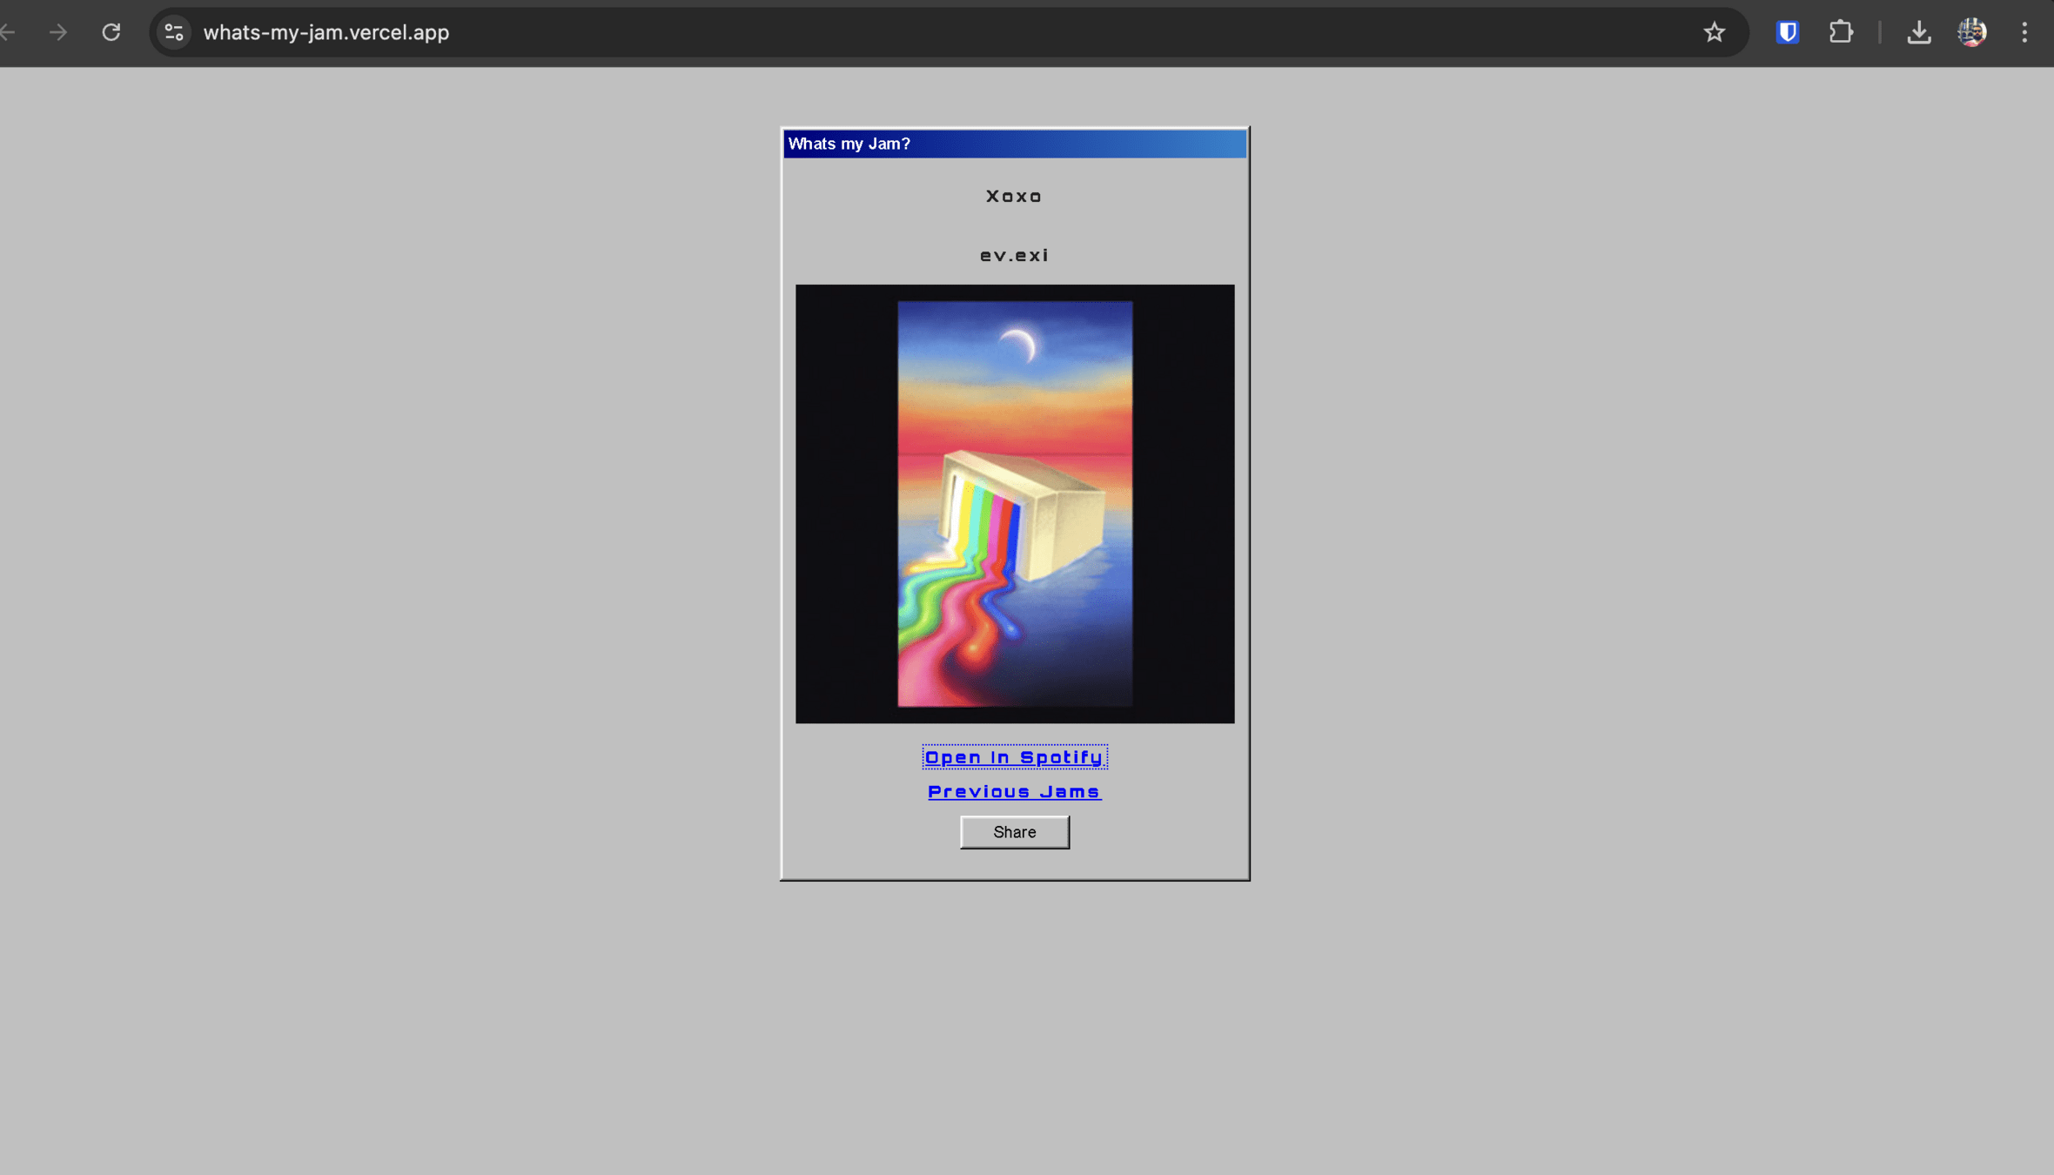Bookmark this page with the star icon

point(1714,32)
